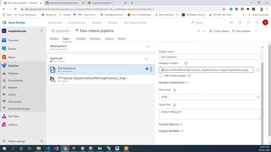Open Visual Studio Code from the taskbar

[47, 148]
